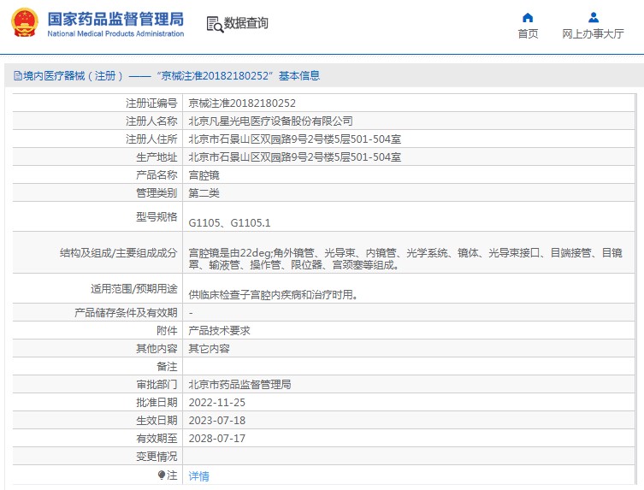Click the 型号规格 label
Screen dimensions: 644x490
coord(157,216)
